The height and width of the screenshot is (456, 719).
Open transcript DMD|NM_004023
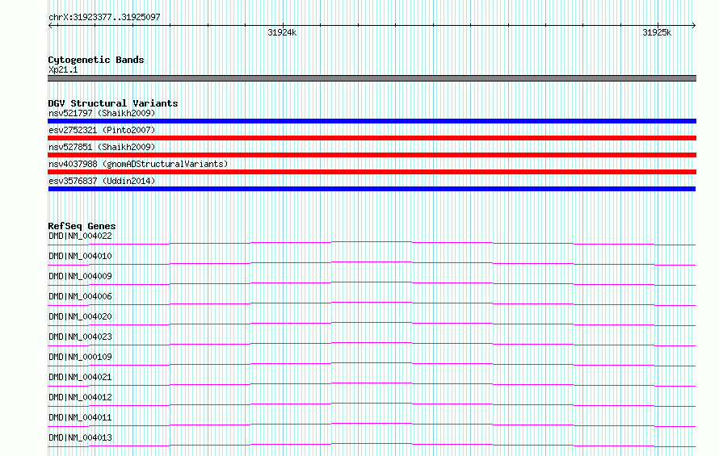pyautogui.click(x=80, y=337)
